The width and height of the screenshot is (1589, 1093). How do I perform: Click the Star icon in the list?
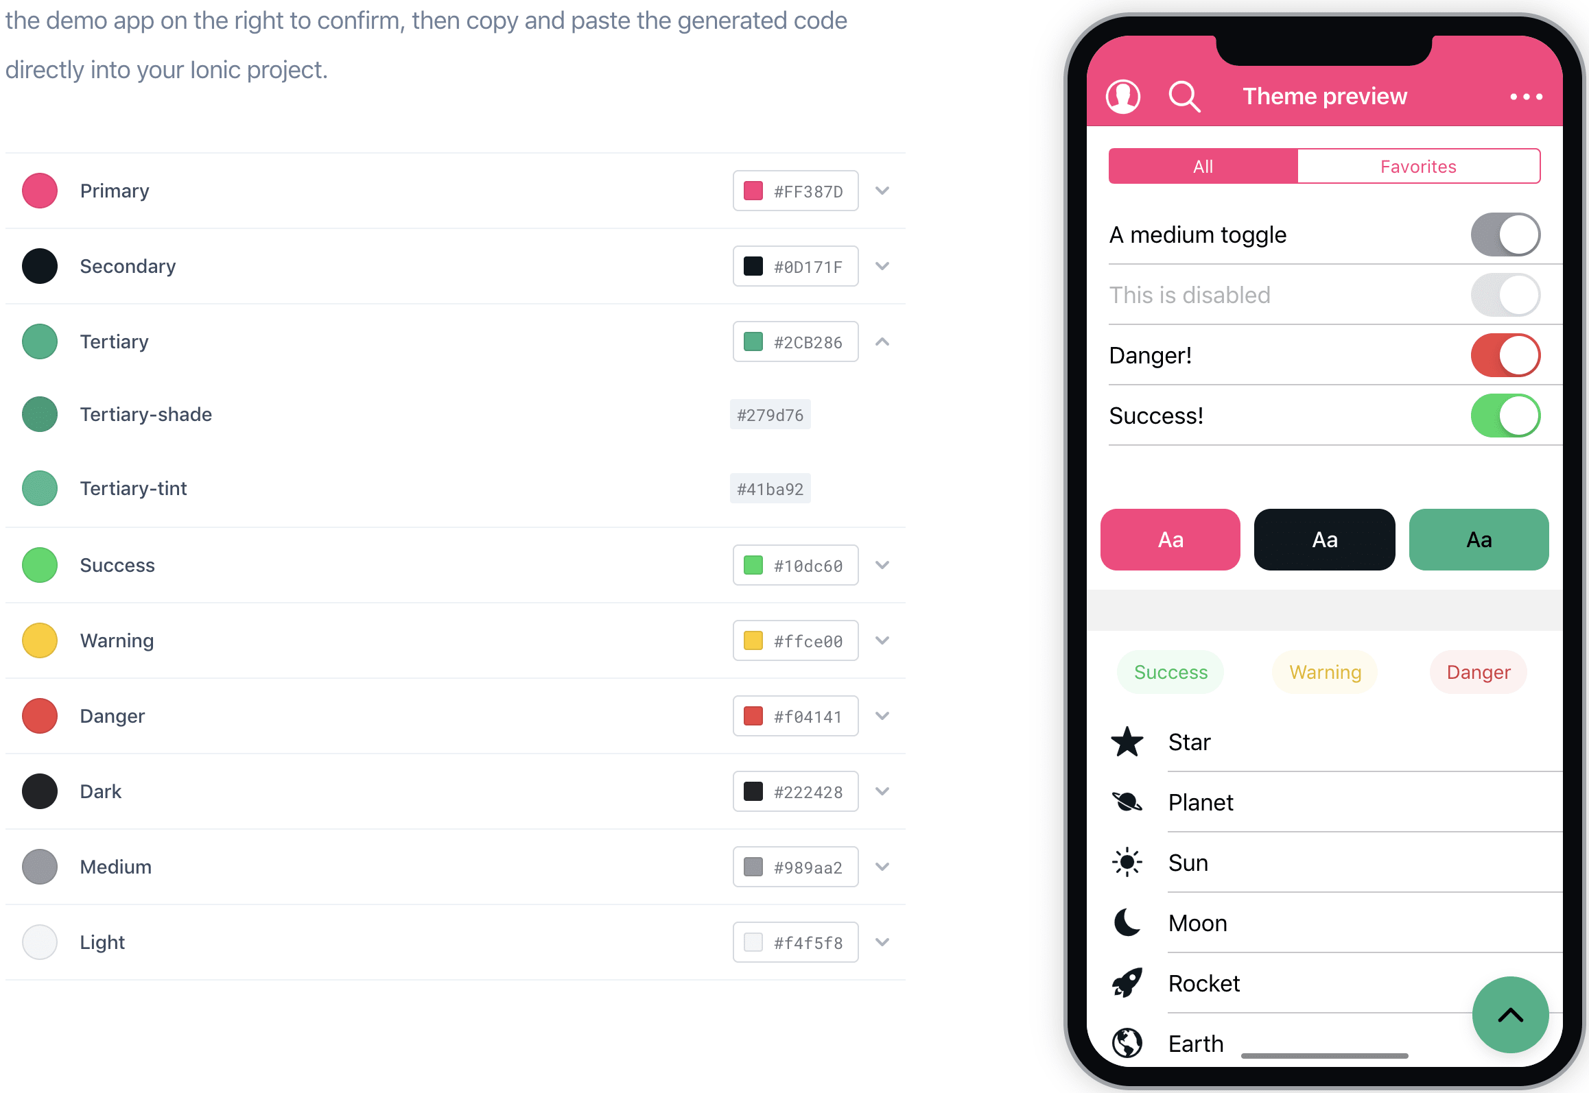pos(1128,741)
